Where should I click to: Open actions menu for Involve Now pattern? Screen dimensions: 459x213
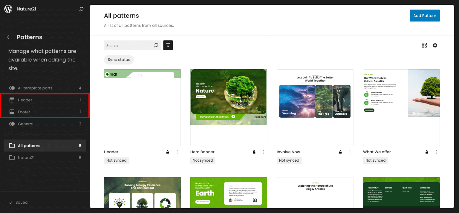coord(350,152)
